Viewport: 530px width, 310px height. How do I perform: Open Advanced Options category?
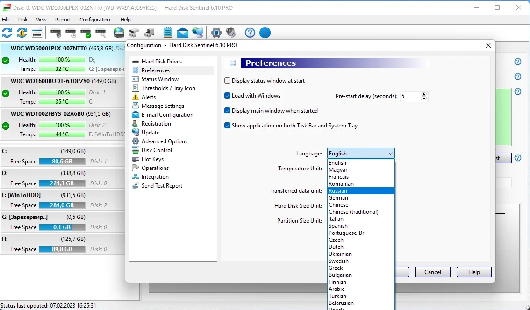pyautogui.click(x=164, y=141)
